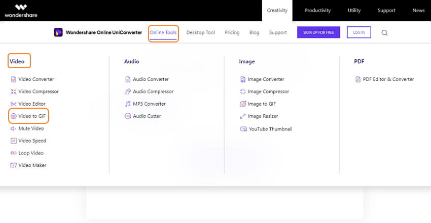This screenshot has height=223, width=431.
Task: Click the PDF Editor & Converter icon
Action: 357,79
